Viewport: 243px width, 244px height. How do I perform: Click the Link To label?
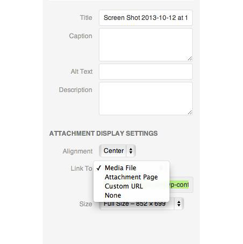pos(82,169)
